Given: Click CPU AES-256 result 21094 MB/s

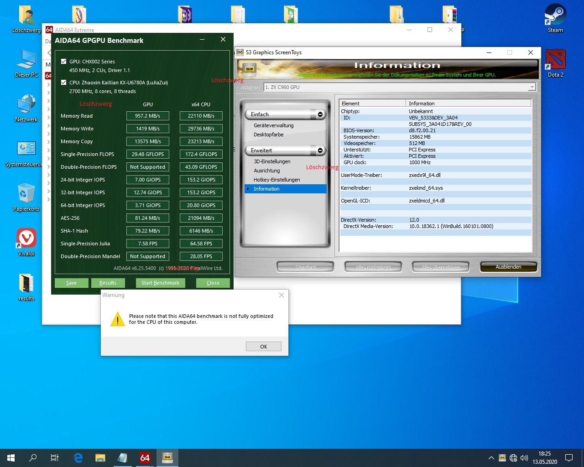Looking at the screenshot, I should 201,218.
